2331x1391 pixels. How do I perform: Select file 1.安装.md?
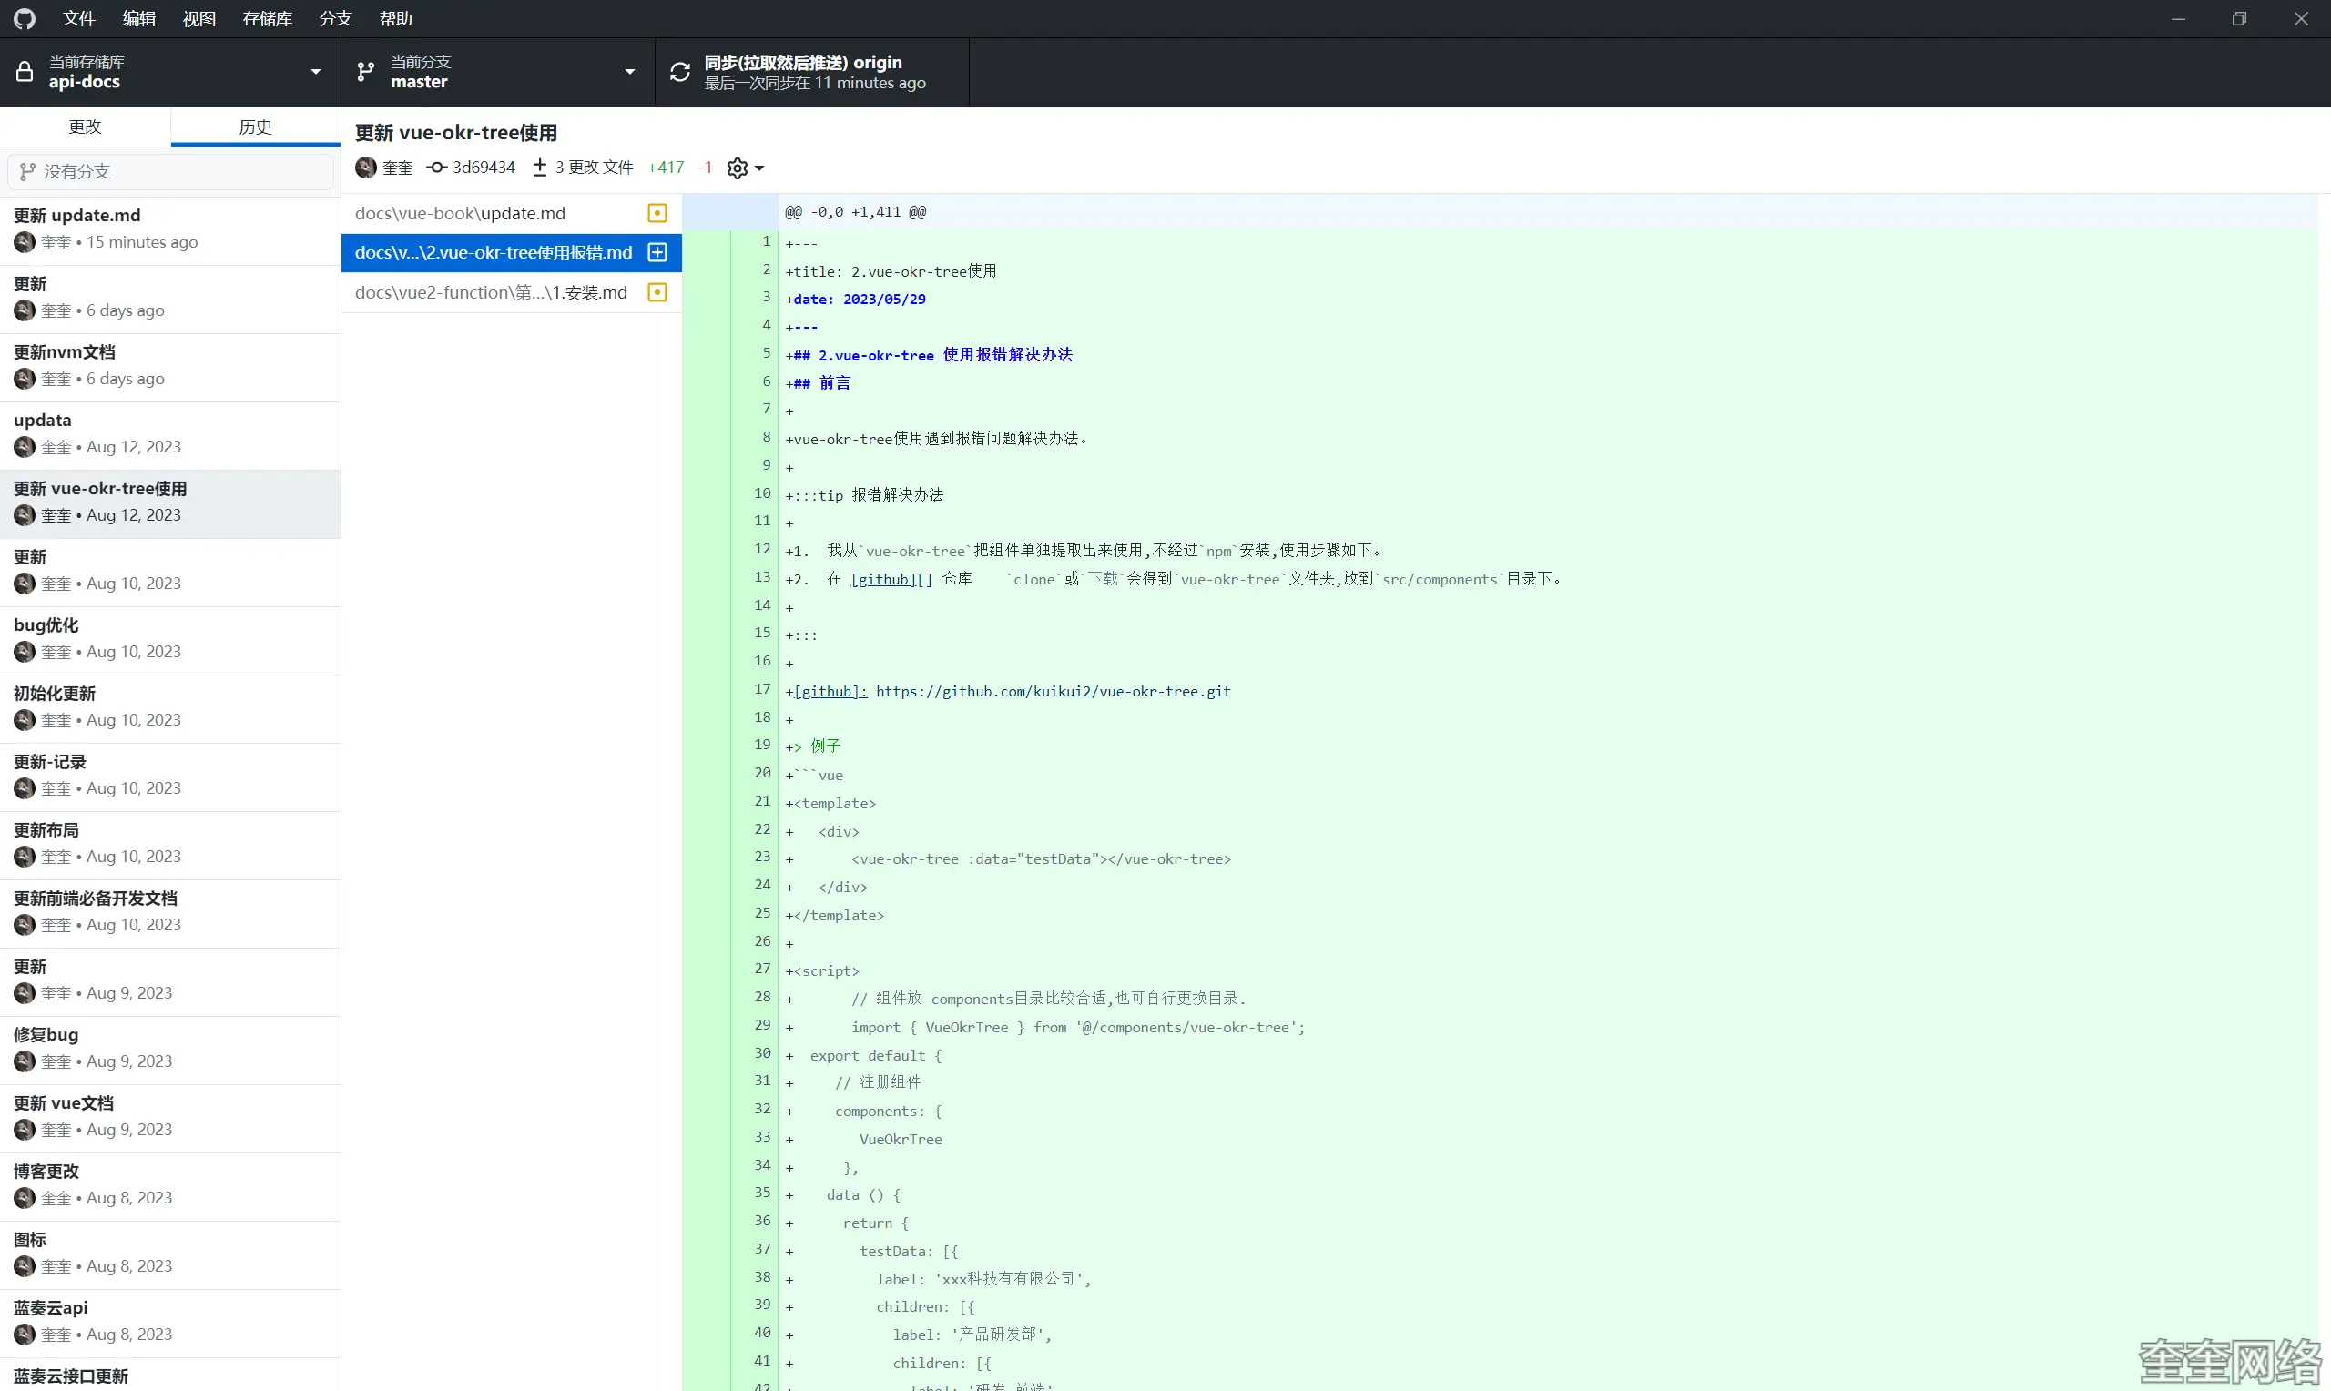pyautogui.click(x=511, y=292)
